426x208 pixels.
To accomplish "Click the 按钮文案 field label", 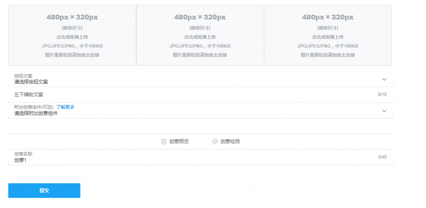I will coord(23,76).
